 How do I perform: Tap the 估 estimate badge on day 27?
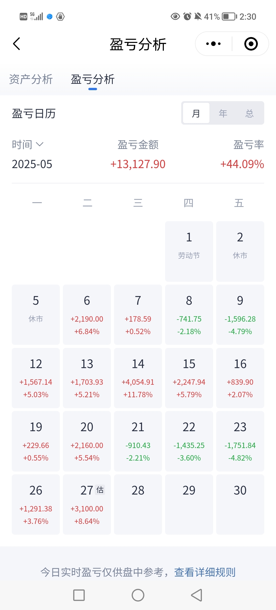click(x=100, y=490)
